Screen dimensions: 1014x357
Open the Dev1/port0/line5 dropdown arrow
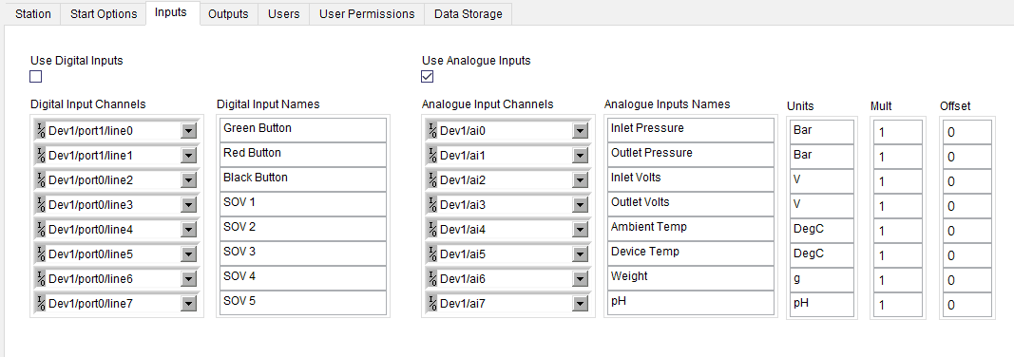coord(188,254)
